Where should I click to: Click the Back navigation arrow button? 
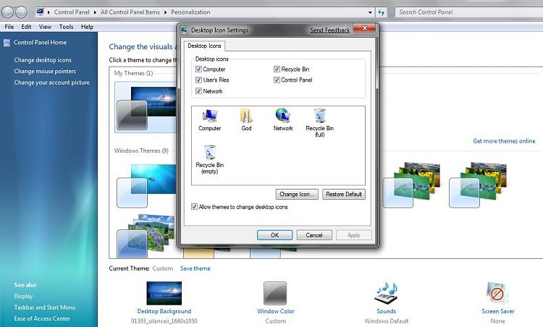pos(8,12)
